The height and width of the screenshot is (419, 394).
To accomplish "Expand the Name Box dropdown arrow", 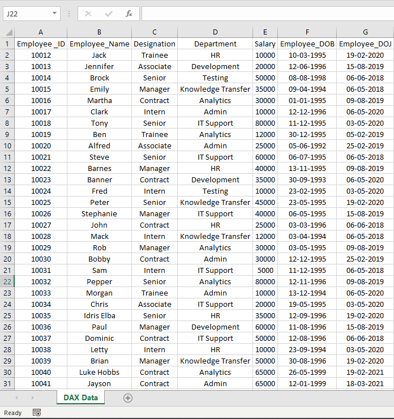I will point(54,14).
